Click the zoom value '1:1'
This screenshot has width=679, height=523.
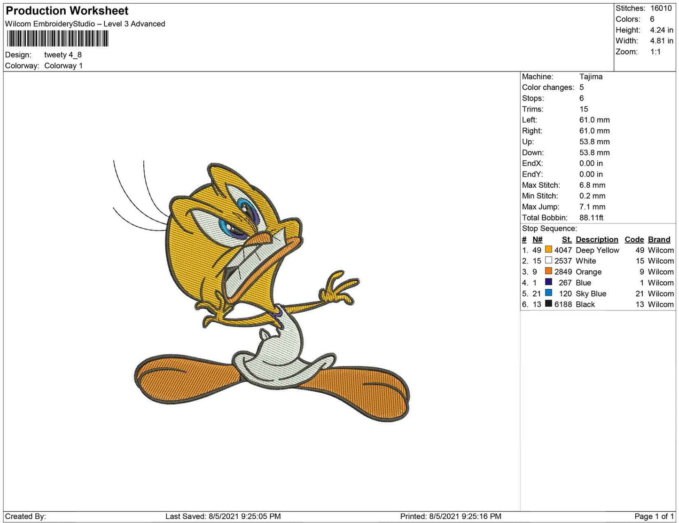(x=656, y=52)
